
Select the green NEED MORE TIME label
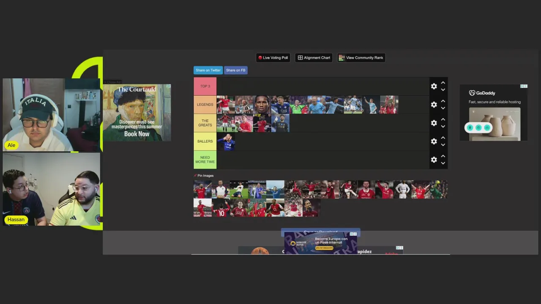[205, 160]
